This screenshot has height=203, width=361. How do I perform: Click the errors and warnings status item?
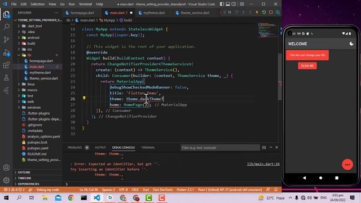14,189
